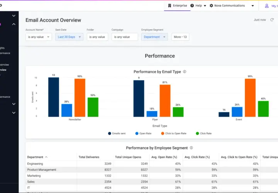Click the Just now timestamp text
This screenshot has width=278, height=193.
(260, 20)
